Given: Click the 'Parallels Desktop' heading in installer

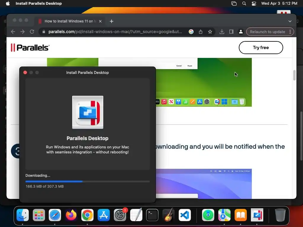Looking at the screenshot, I should [x=88, y=138].
